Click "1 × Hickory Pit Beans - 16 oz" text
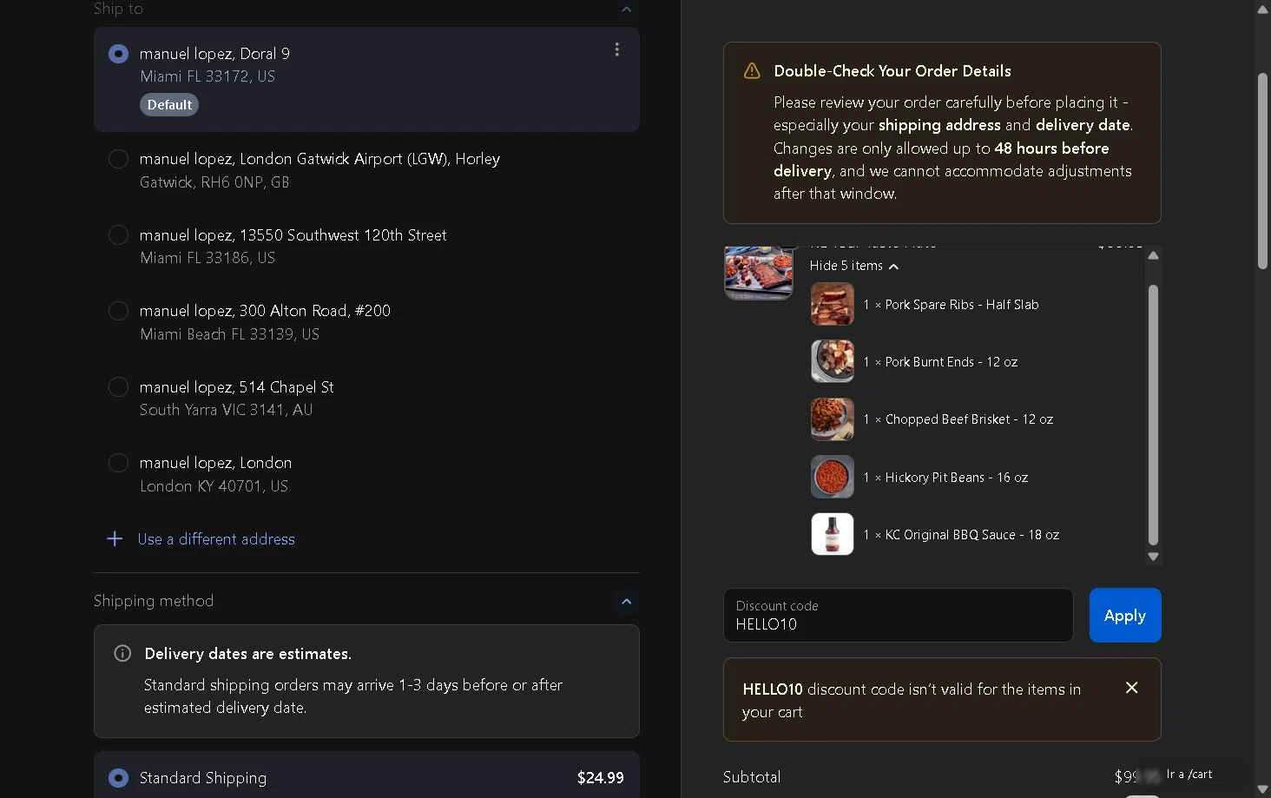 click(x=945, y=478)
